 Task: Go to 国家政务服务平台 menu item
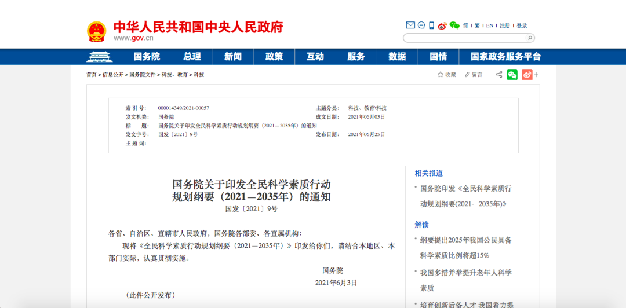(505, 57)
